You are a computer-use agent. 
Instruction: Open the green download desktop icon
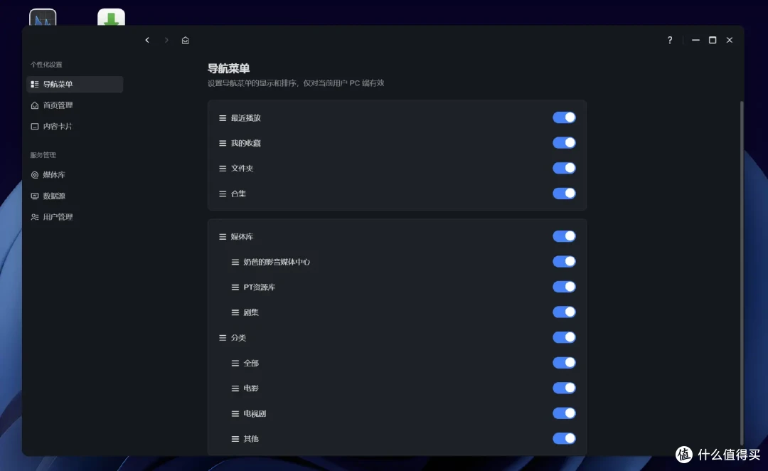coord(111,17)
